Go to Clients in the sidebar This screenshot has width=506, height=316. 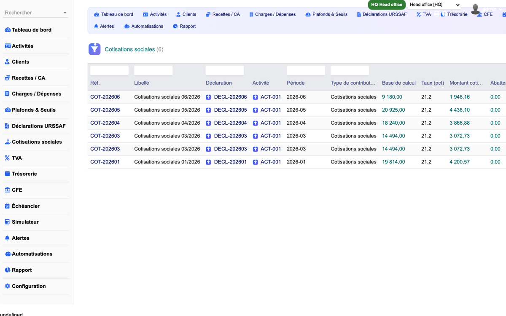coord(20,62)
